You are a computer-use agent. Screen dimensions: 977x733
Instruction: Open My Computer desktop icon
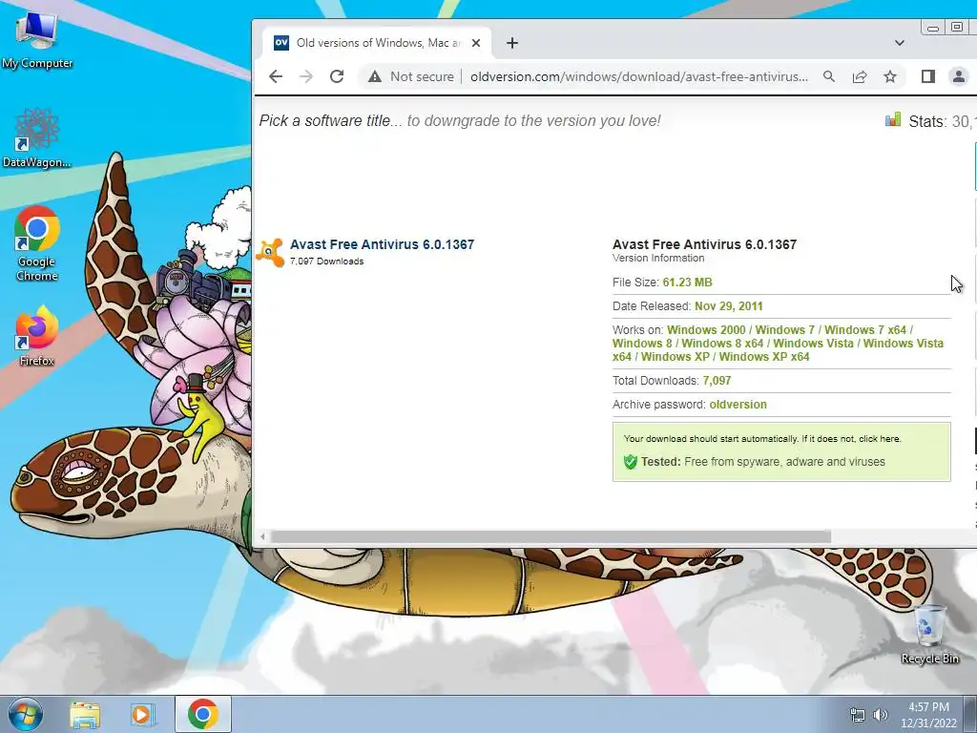click(37, 39)
